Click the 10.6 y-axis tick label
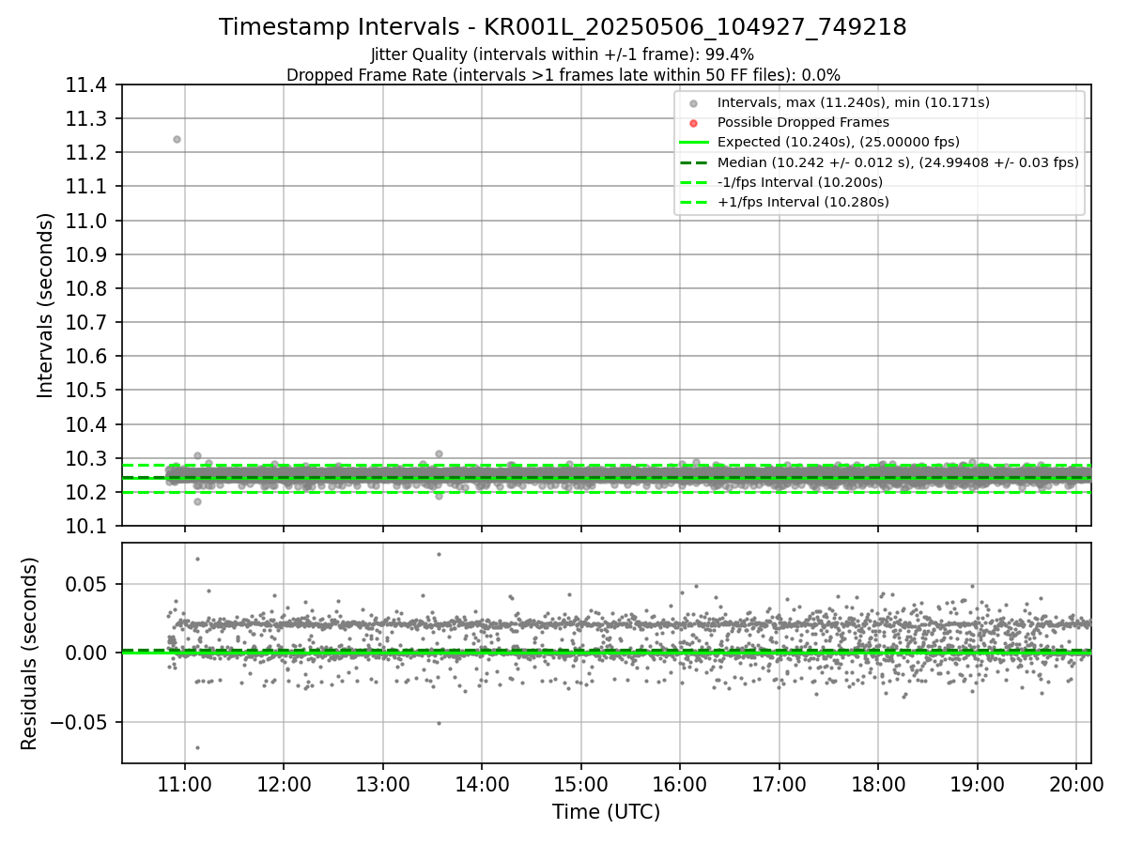Screen dimensions: 1127x845 click(x=87, y=356)
